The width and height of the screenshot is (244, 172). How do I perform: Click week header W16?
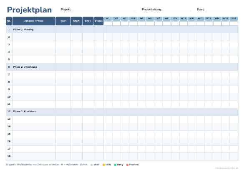point(234,19)
